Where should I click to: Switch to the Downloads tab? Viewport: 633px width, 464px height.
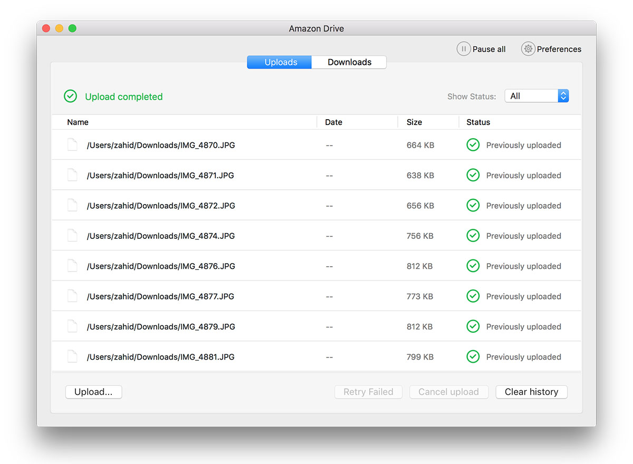[349, 62]
